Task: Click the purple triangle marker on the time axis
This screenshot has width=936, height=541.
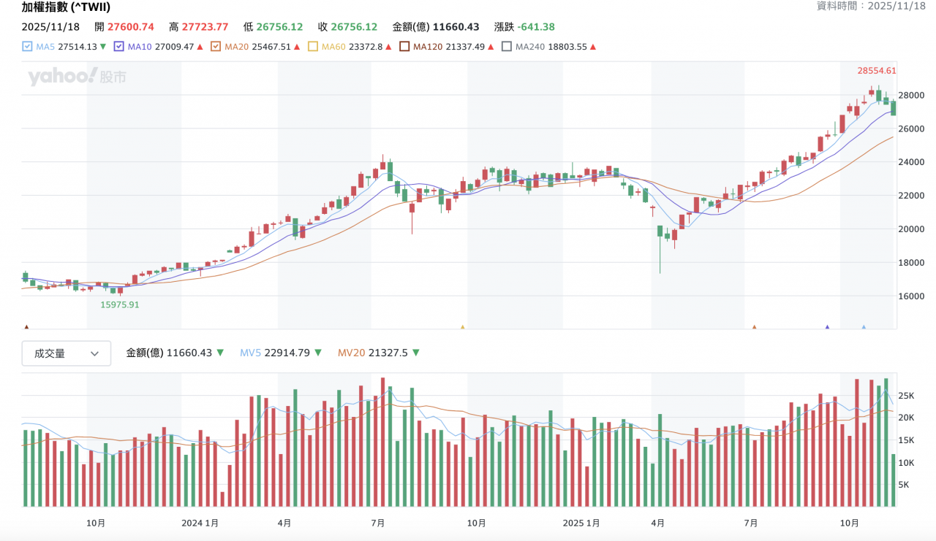Action: [x=827, y=327]
